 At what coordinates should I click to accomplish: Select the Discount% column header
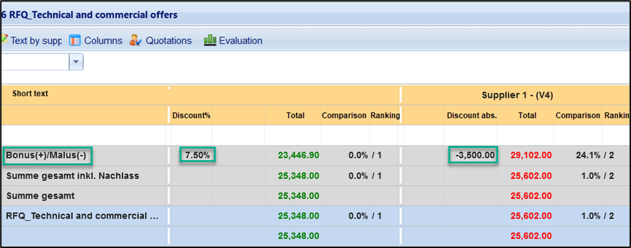pyautogui.click(x=191, y=115)
